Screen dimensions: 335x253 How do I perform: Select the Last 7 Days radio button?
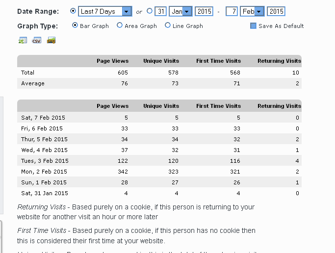(74, 11)
